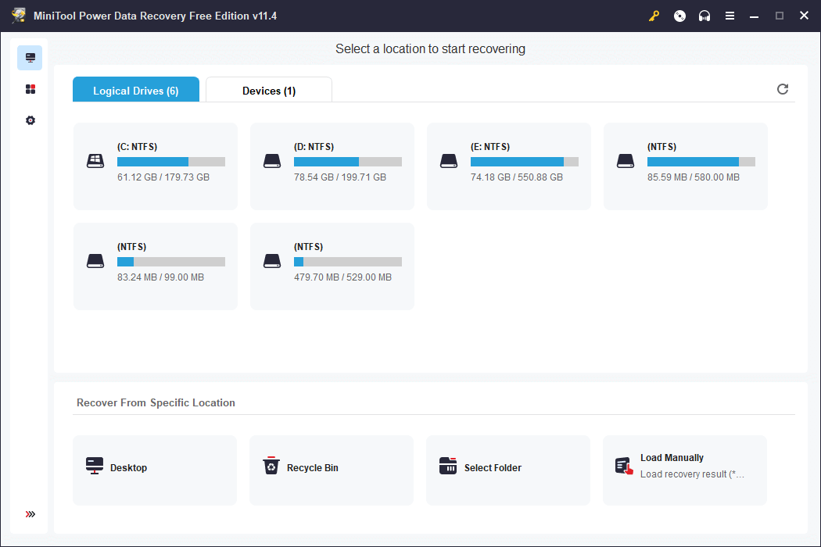
Task: Select the Logical Drives (6) tab
Action: click(136, 91)
